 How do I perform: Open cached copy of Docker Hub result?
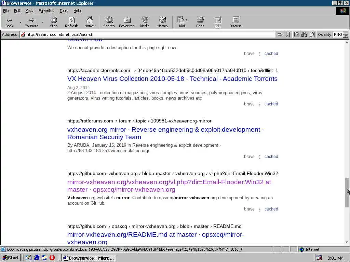[271, 54]
